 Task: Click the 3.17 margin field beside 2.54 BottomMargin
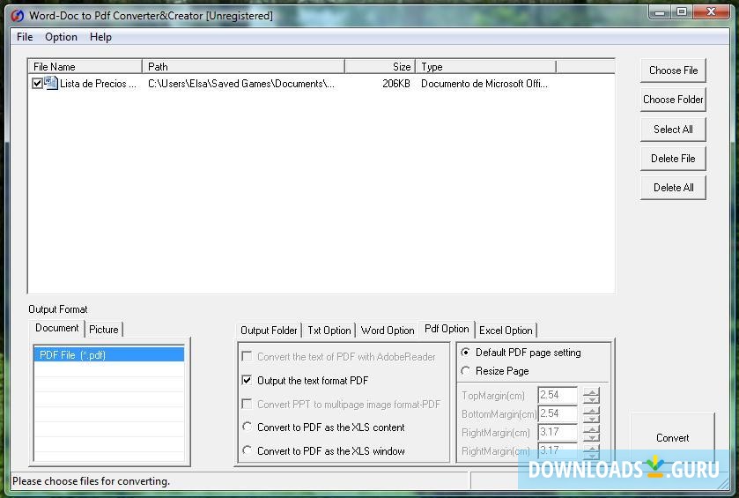point(558,432)
